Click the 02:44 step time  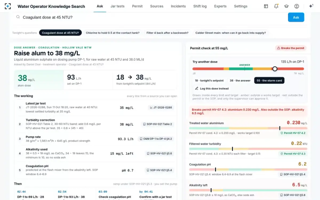pos(21,192)
